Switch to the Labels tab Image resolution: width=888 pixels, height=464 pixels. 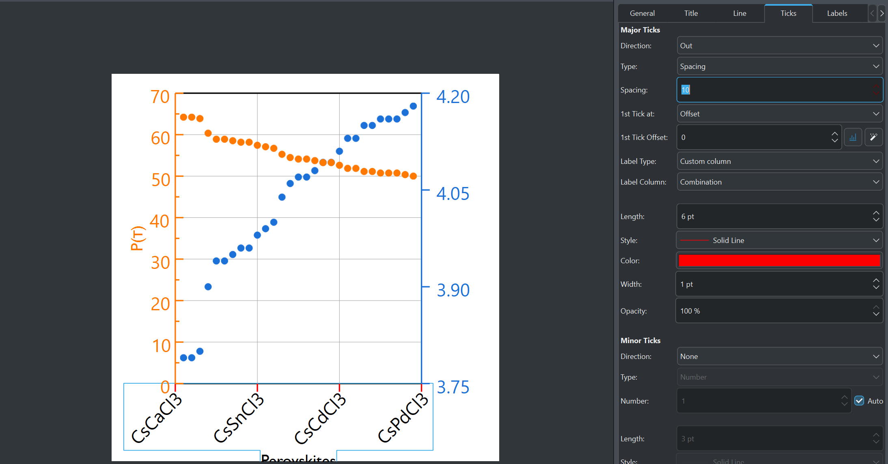837,13
